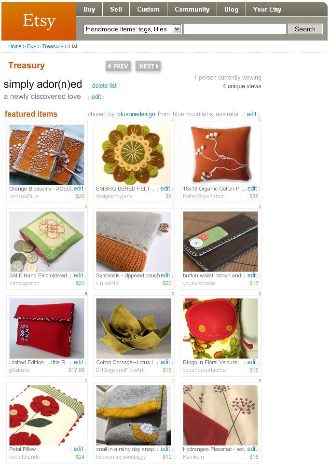330x464 pixels.
Task: Open the Symbiosis zippered pouch image
Action: pyautogui.click(x=134, y=242)
